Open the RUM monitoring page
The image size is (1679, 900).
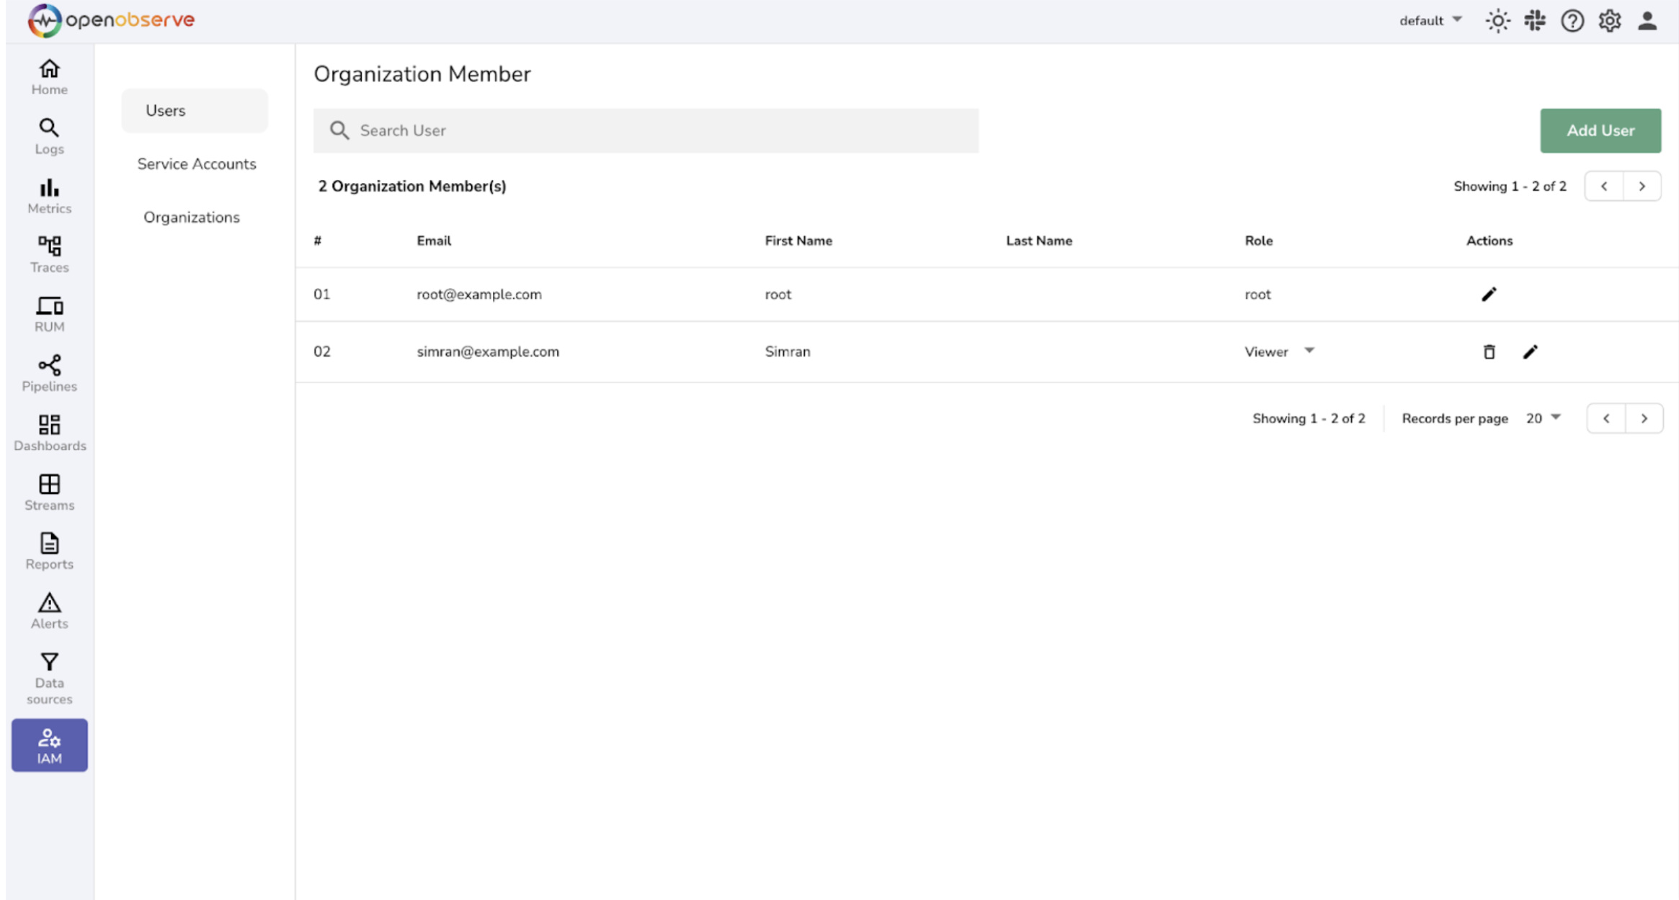click(x=49, y=314)
